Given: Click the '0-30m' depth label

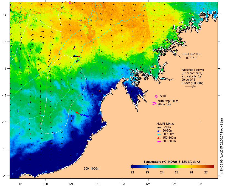Looking at the screenshot, I should (x=167, y=127).
